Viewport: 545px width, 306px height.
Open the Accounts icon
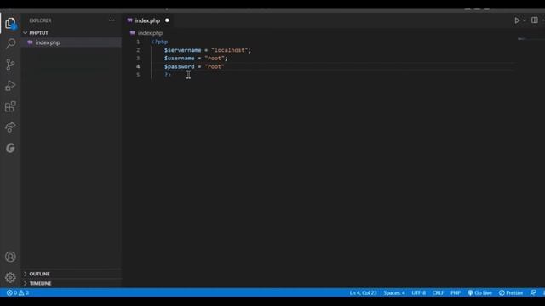point(10,257)
